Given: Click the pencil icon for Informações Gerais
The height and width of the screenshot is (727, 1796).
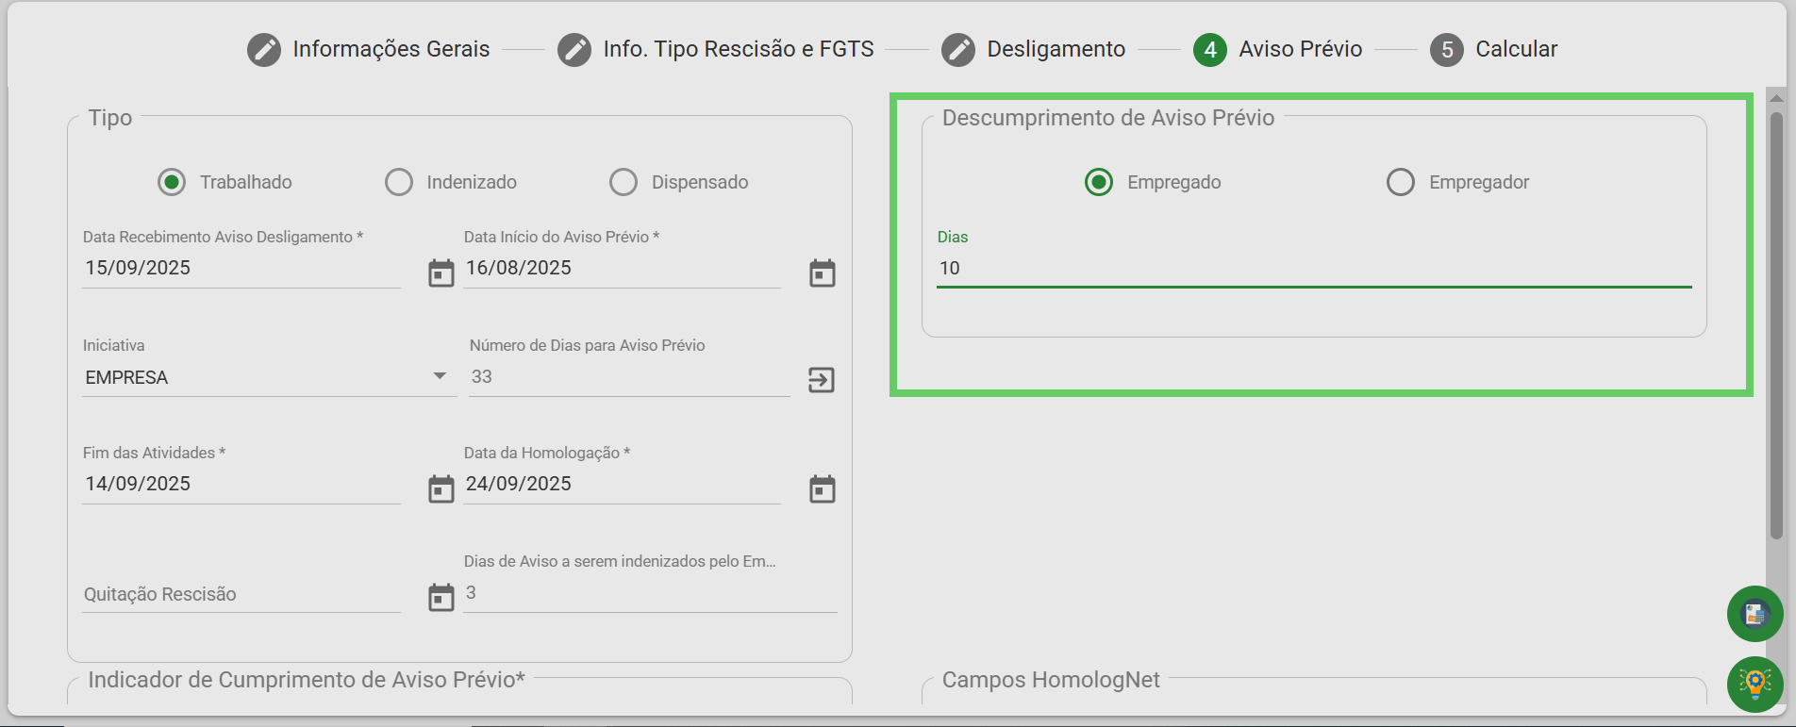Looking at the screenshot, I should click(264, 50).
